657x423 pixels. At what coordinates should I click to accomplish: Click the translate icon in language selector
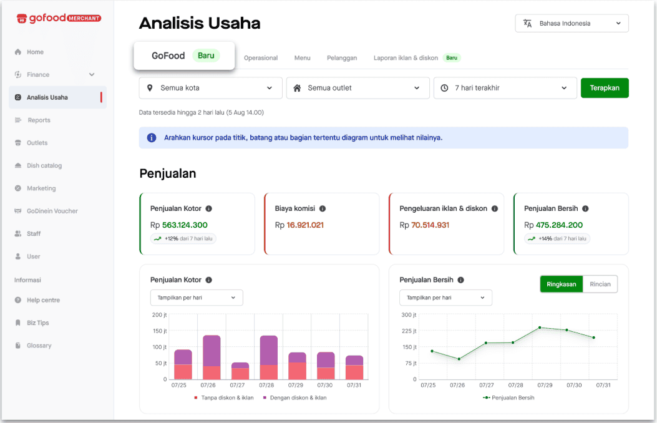coord(527,24)
